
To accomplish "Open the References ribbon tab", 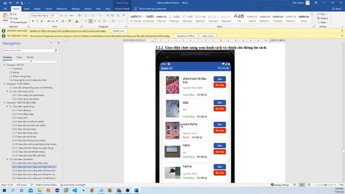I will 61,9.
